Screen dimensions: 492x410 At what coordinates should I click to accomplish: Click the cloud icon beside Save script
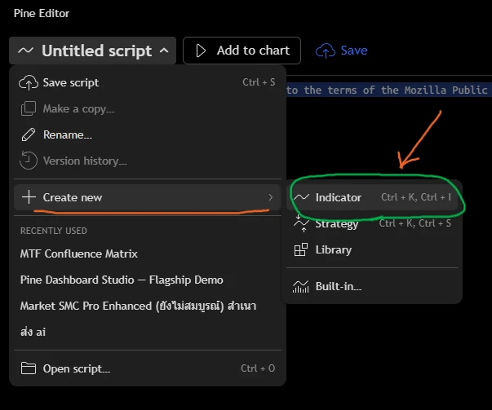coord(29,83)
